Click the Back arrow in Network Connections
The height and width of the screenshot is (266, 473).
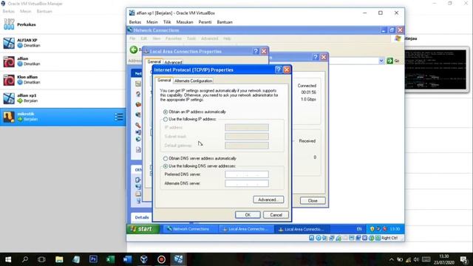(134, 50)
